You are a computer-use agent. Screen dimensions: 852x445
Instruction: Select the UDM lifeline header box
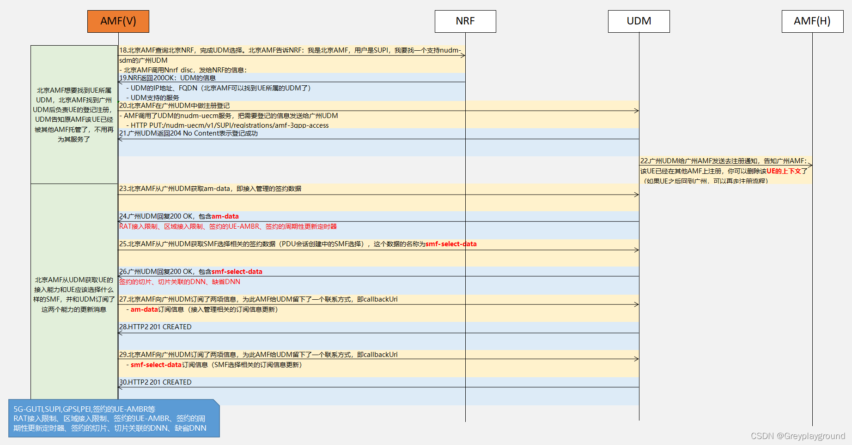[639, 21]
